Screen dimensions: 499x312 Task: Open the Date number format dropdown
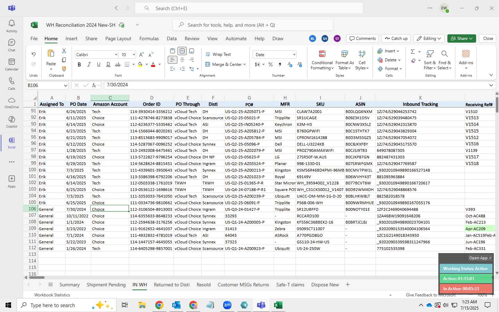coord(294,55)
